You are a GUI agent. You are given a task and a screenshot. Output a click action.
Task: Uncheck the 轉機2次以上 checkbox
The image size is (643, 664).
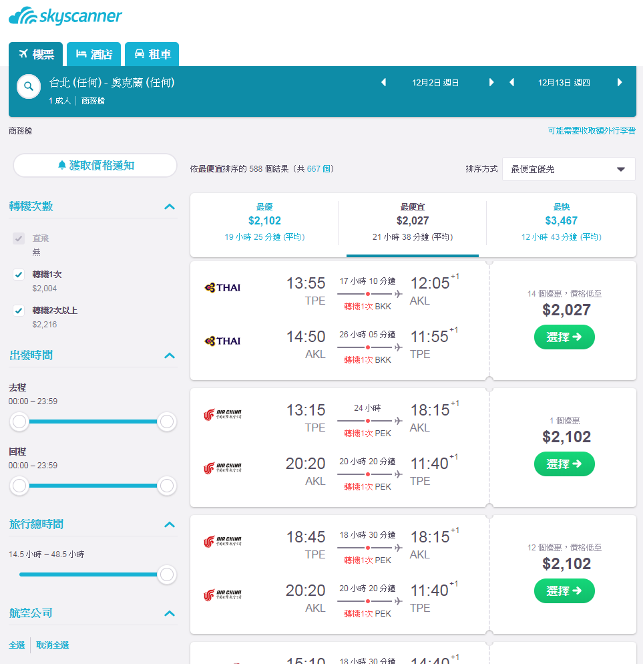pos(19,311)
